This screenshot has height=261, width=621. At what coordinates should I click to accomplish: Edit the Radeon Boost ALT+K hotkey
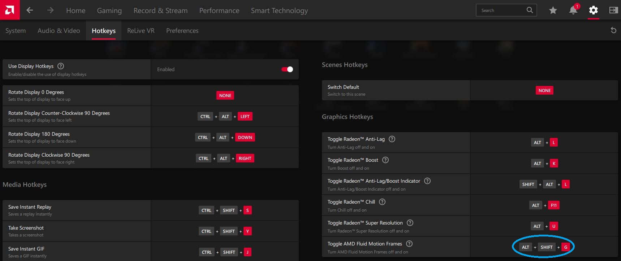click(x=544, y=163)
